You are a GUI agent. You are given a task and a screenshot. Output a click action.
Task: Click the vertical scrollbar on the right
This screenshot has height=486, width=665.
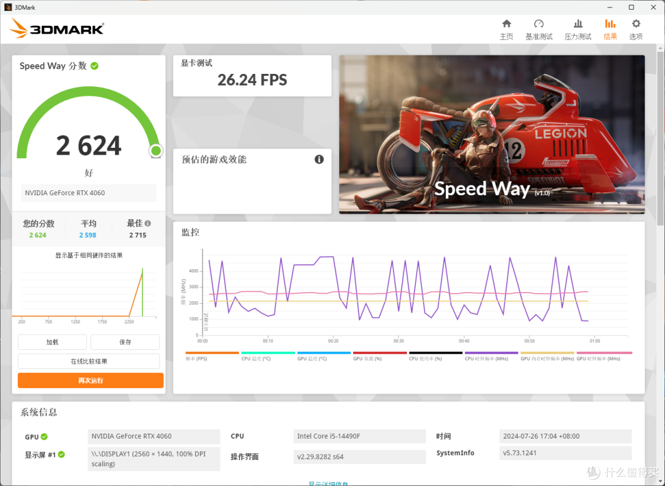coord(661,140)
